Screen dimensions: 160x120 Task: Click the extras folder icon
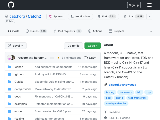click(10, 111)
